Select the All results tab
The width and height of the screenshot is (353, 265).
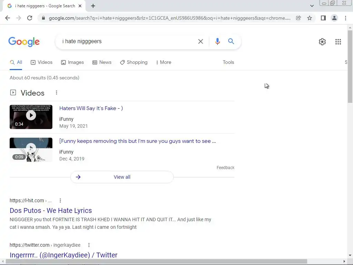[x=16, y=62]
